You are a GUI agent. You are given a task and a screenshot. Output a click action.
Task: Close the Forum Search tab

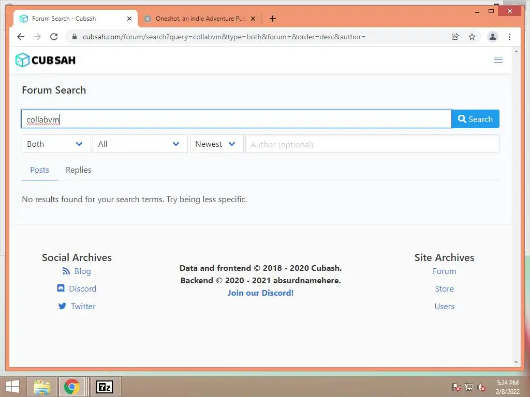pyautogui.click(x=129, y=19)
